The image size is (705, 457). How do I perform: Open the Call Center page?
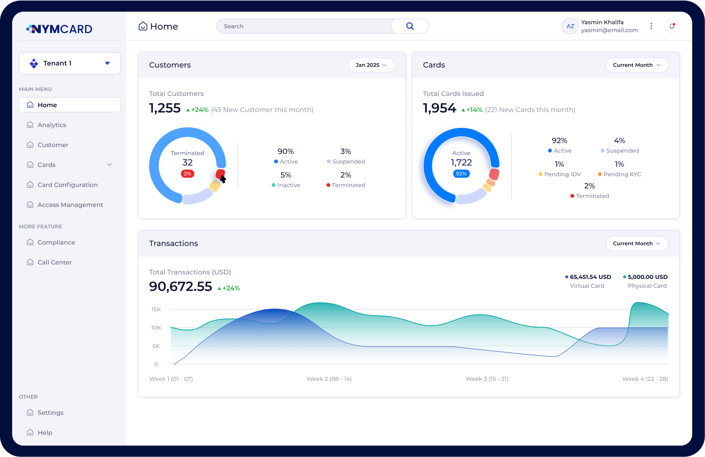tap(54, 263)
